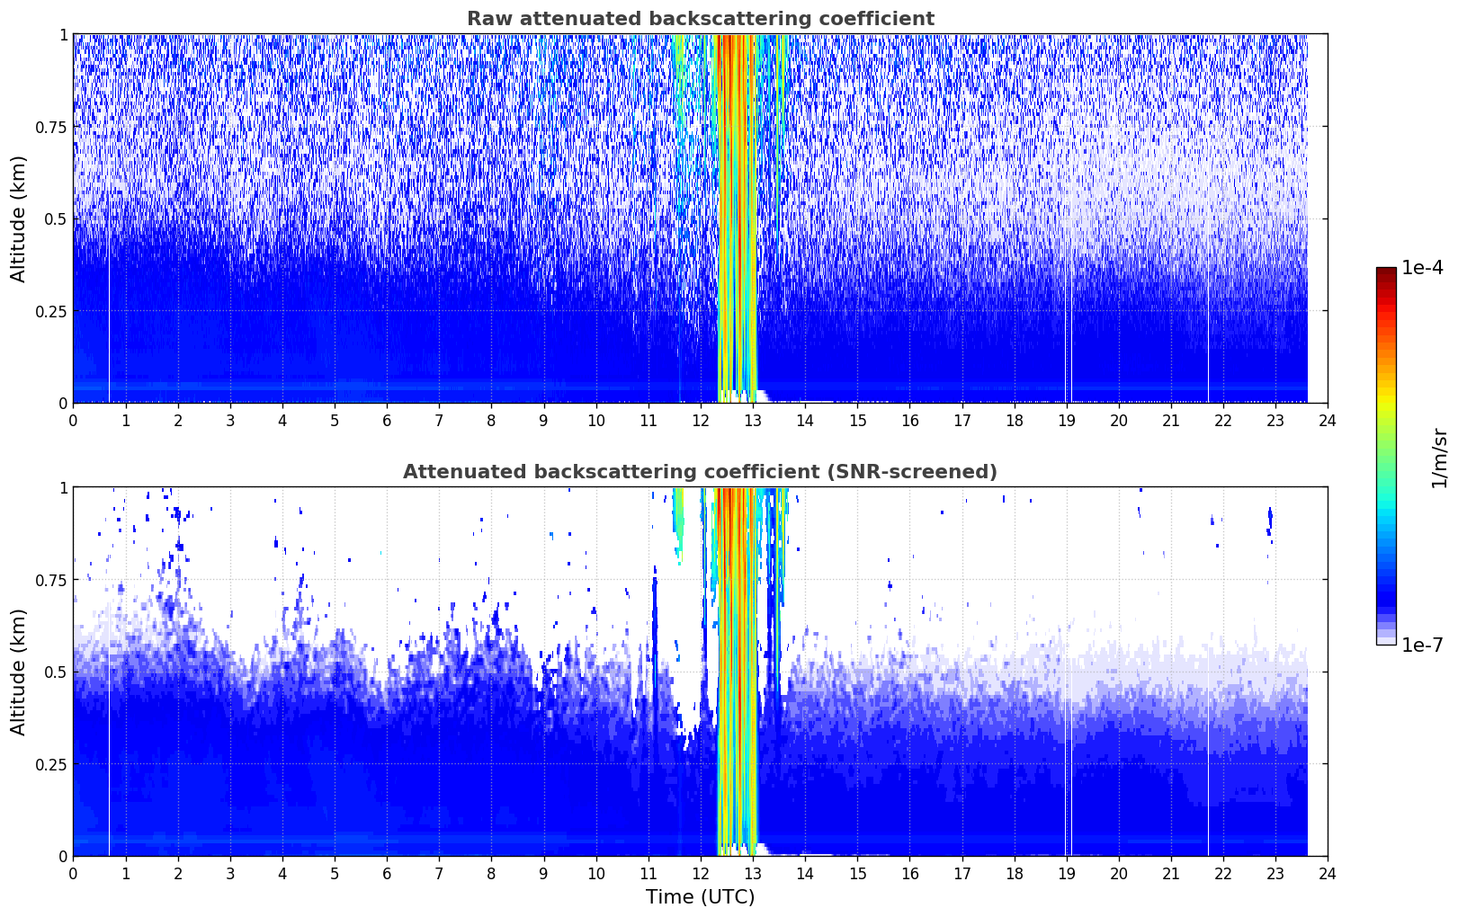Click the 'Attenuated backscattering coefficient (SNR-screened)' title
Image resolution: width=1458 pixels, height=917 pixels.
point(700,472)
